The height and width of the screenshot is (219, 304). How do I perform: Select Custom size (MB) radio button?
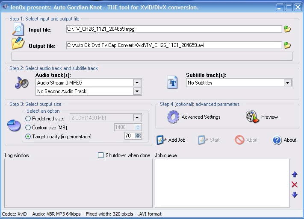click(x=28, y=127)
